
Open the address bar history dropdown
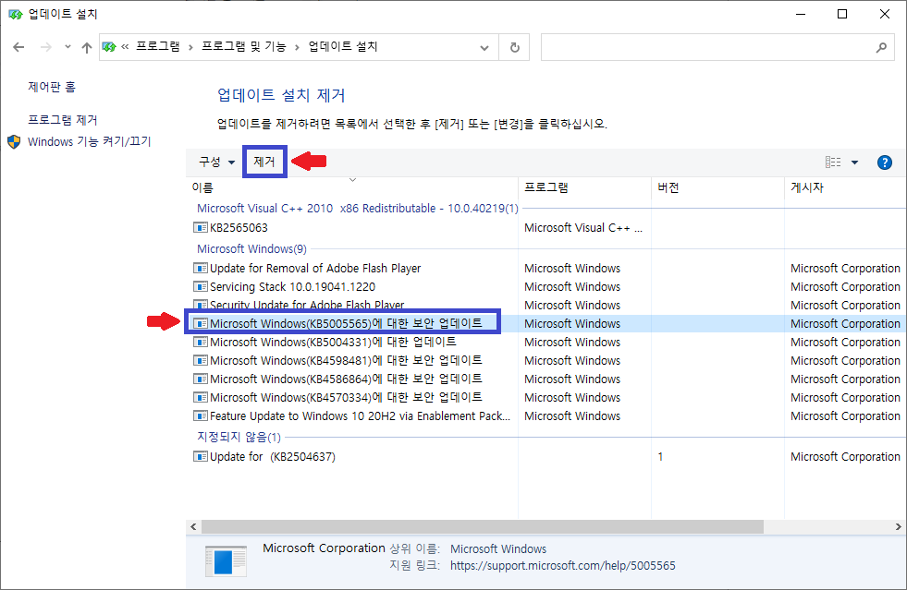click(484, 47)
